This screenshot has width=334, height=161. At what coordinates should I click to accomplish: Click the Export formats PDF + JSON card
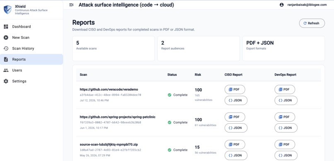[x=283, y=48]
